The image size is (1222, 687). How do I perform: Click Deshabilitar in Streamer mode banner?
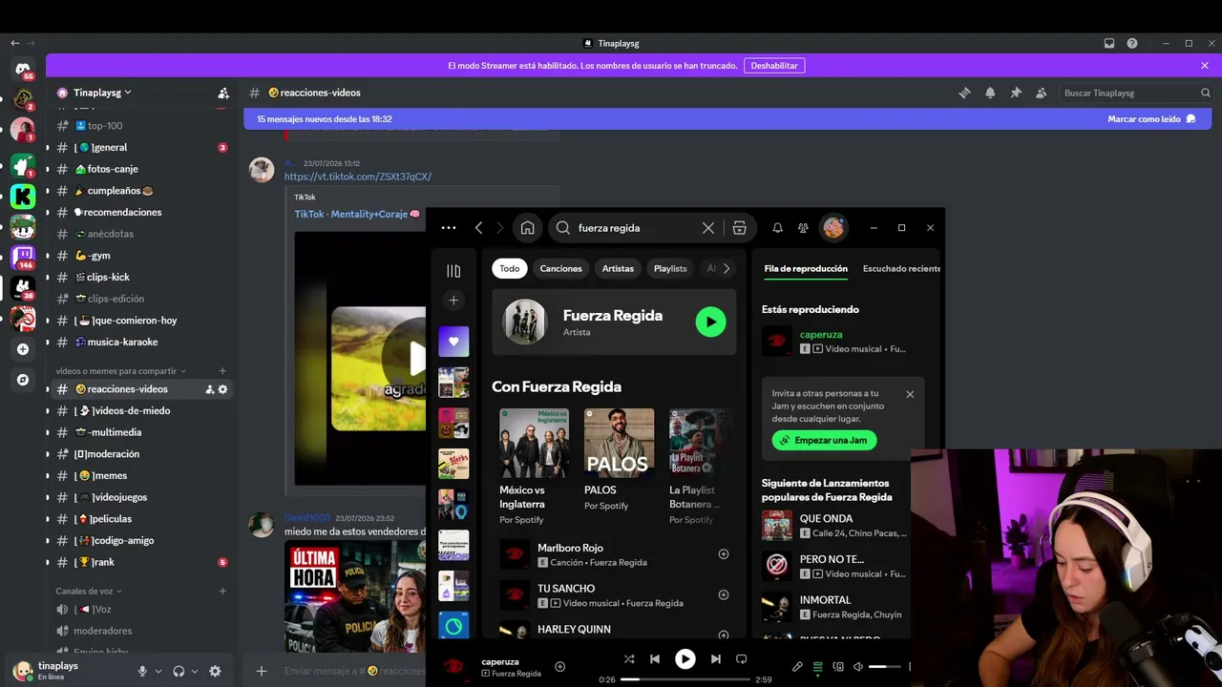click(x=774, y=66)
